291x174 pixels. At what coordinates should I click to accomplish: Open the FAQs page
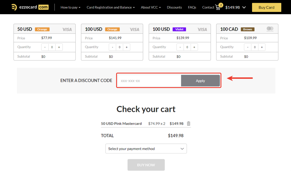(192, 7)
